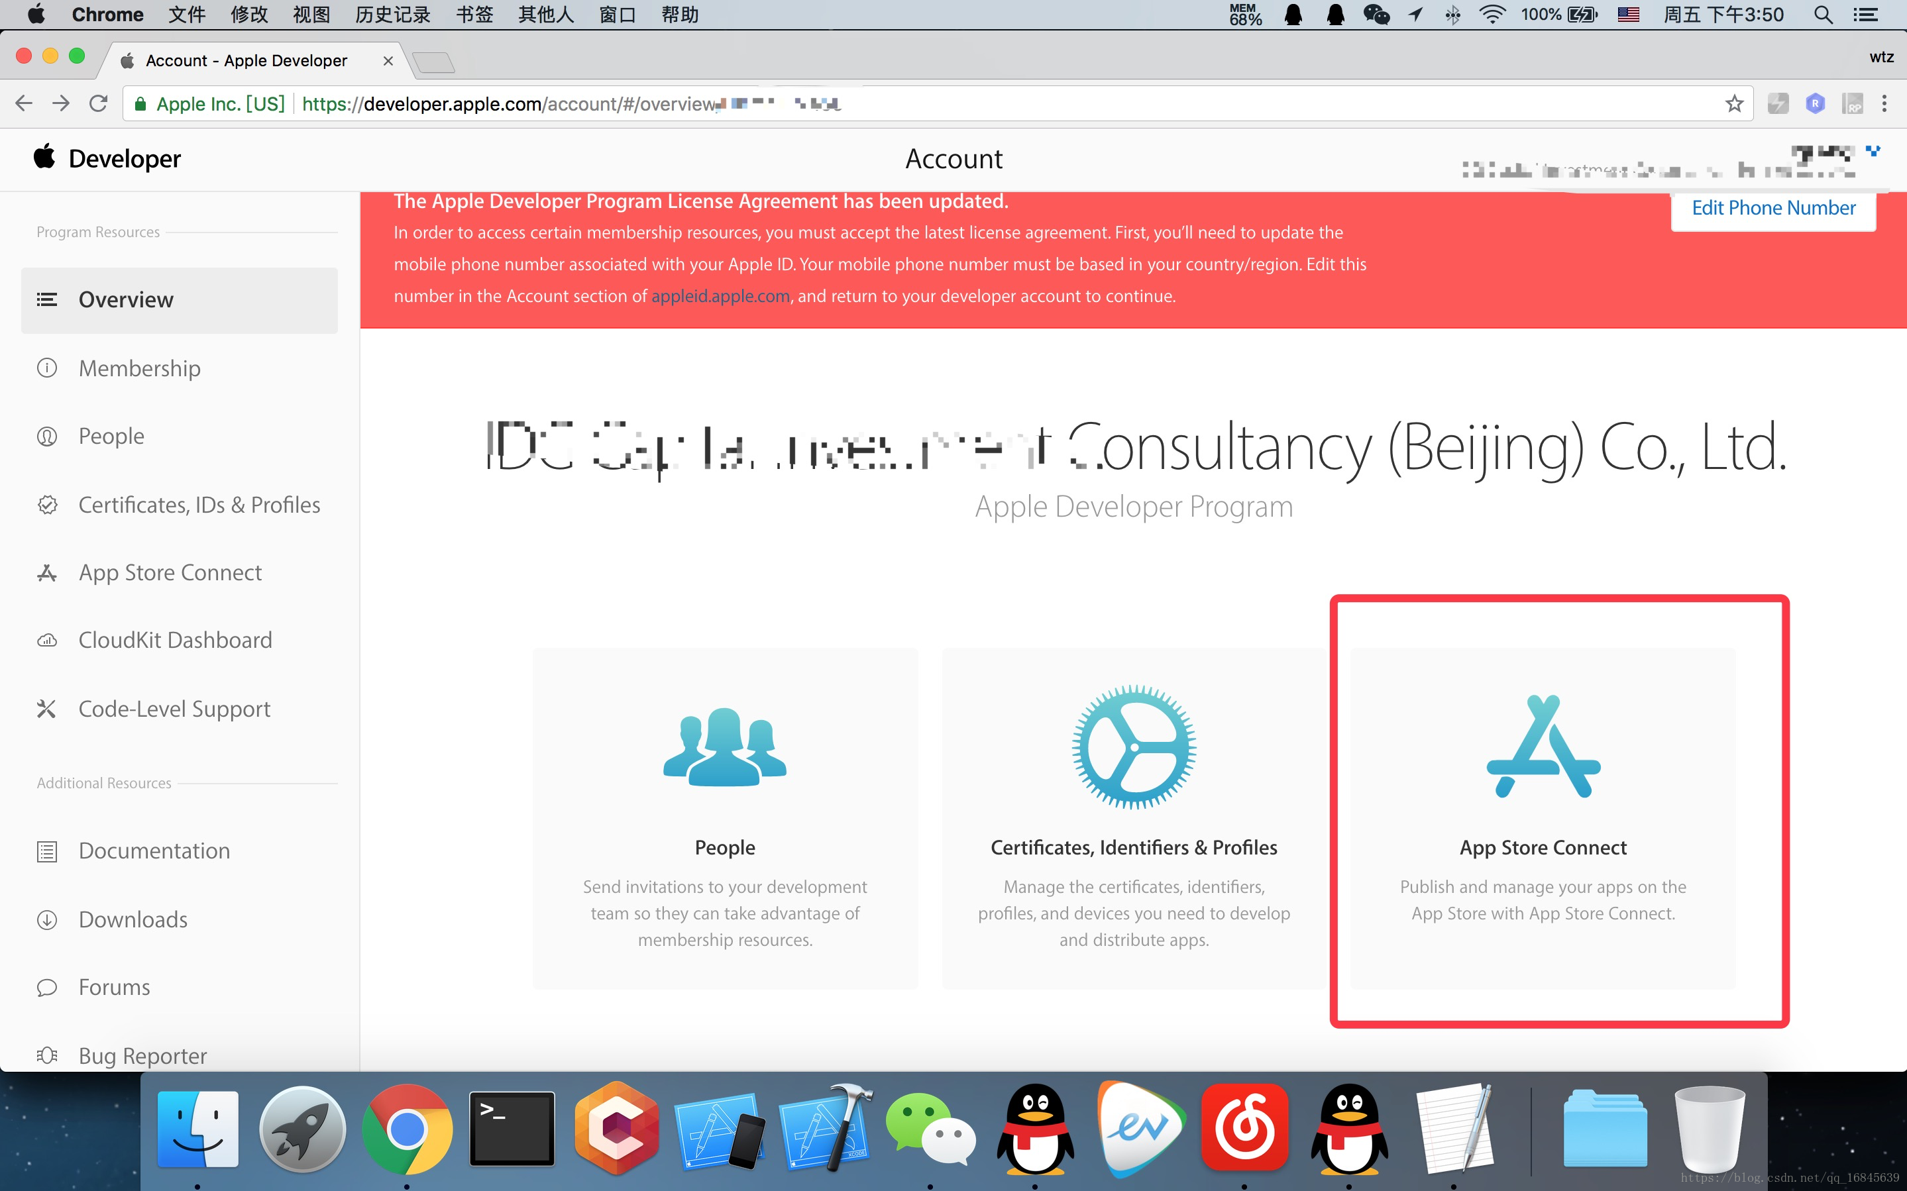Viewport: 1907px width, 1191px height.
Task: Toggle the browser bookmarks star icon
Action: (x=1733, y=103)
